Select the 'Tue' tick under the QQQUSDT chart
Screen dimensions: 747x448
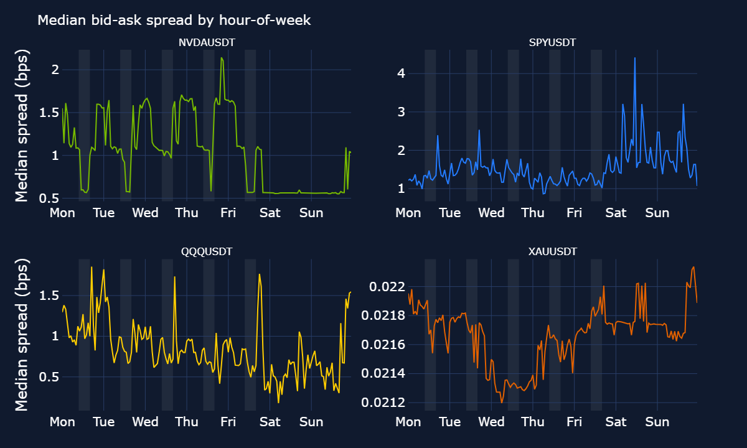(104, 422)
